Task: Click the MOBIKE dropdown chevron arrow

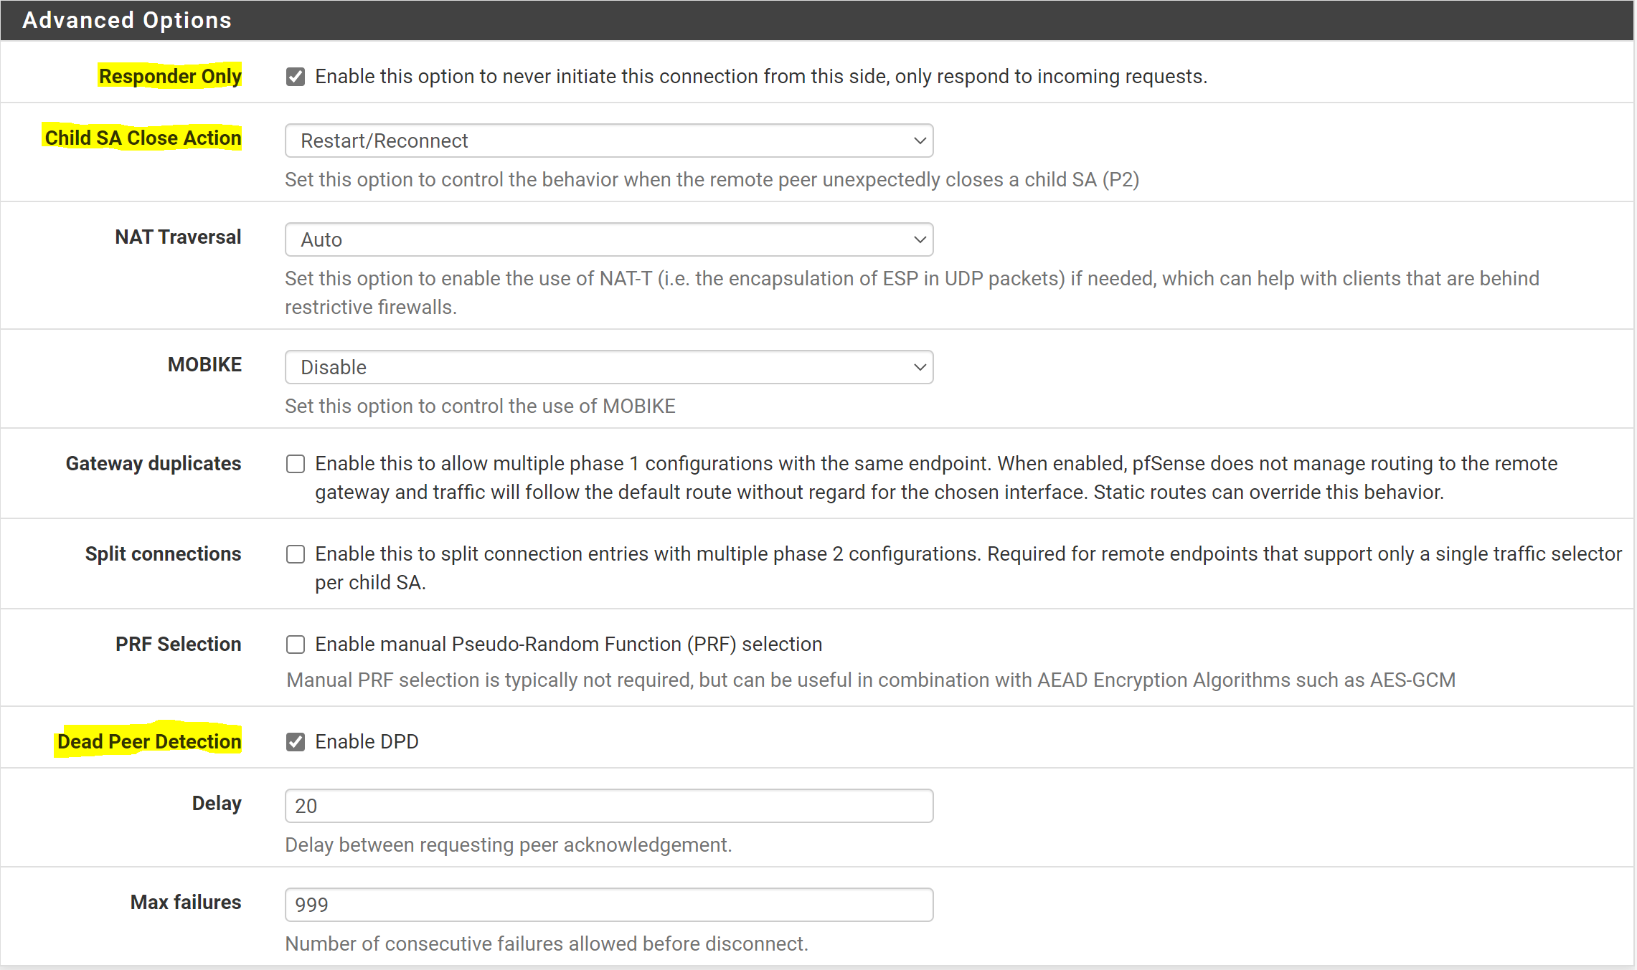Action: pos(920,367)
